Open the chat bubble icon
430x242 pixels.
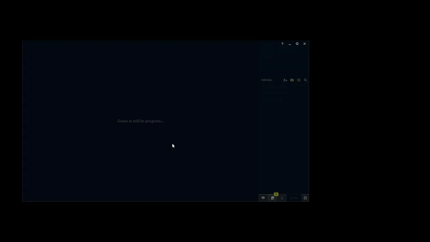click(x=263, y=198)
